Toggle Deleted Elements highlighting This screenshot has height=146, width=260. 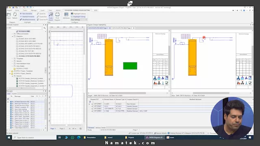click(27, 17)
